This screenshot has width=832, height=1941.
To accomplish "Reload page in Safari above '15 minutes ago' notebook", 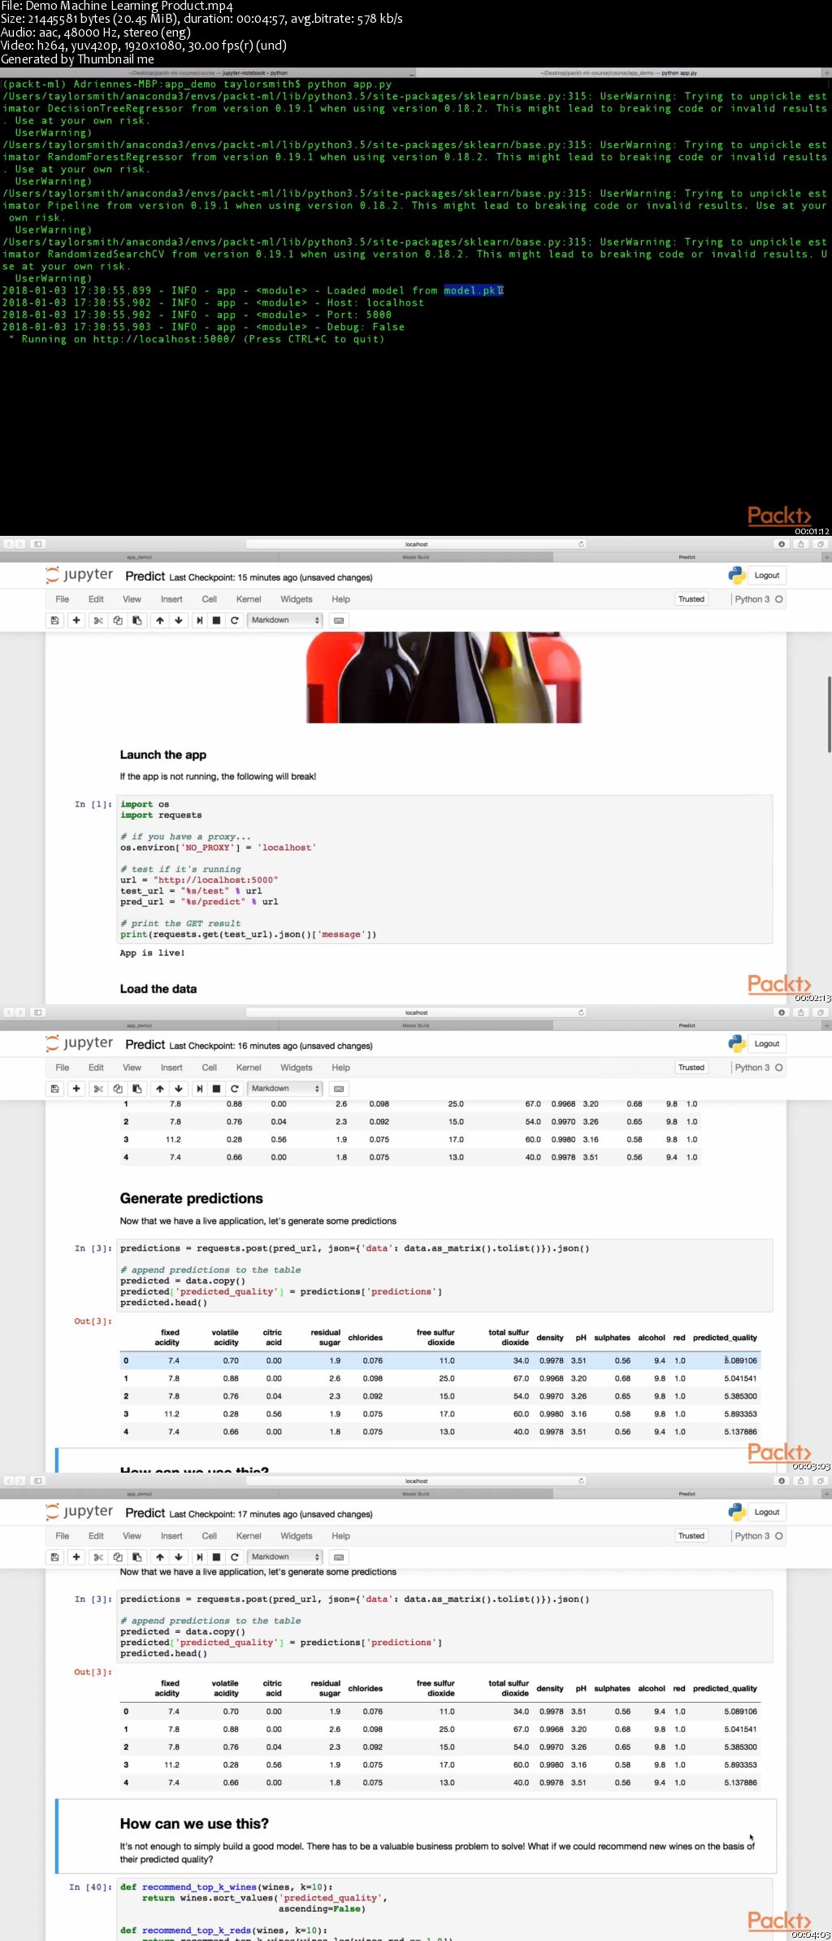I will (x=581, y=544).
